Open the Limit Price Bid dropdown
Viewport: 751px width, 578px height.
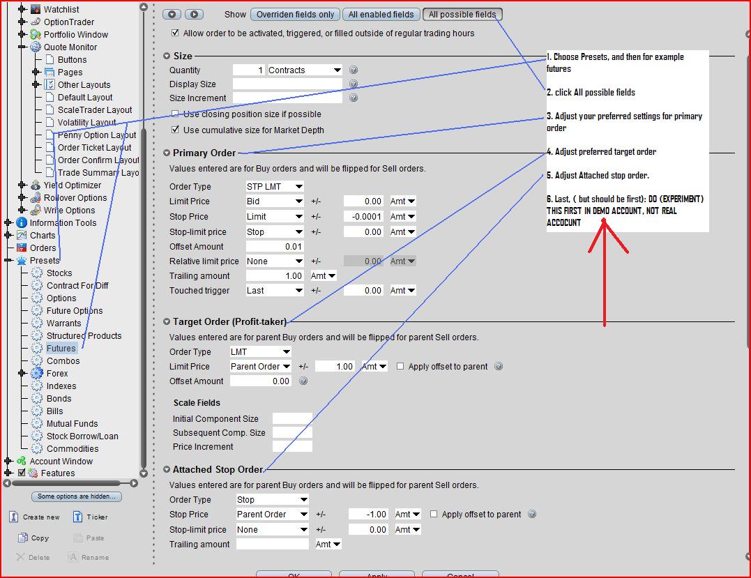[275, 201]
